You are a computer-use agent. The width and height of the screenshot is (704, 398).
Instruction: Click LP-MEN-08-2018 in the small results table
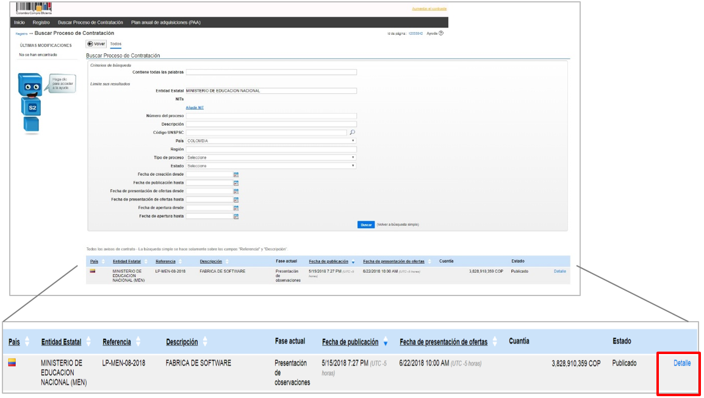pyautogui.click(x=170, y=271)
